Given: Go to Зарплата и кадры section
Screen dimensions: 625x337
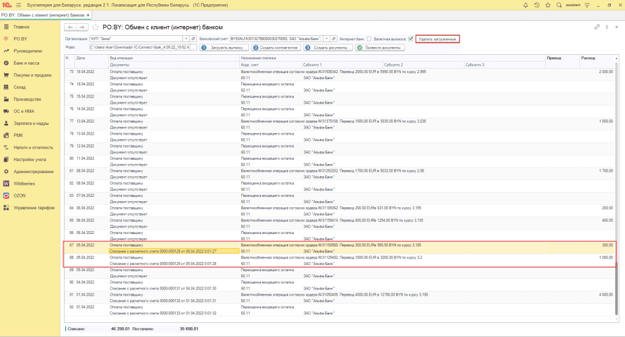Looking at the screenshot, I should pyautogui.click(x=31, y=123).
